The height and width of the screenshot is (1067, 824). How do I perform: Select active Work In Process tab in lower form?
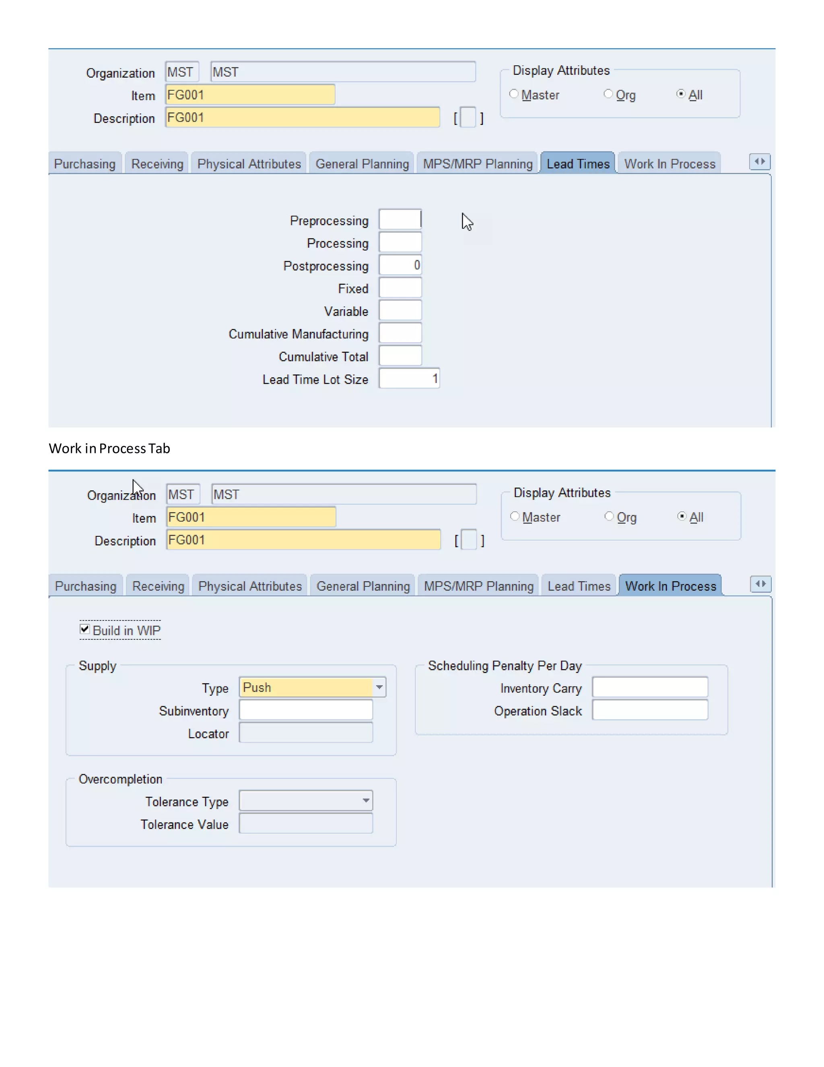click(671, 586)
